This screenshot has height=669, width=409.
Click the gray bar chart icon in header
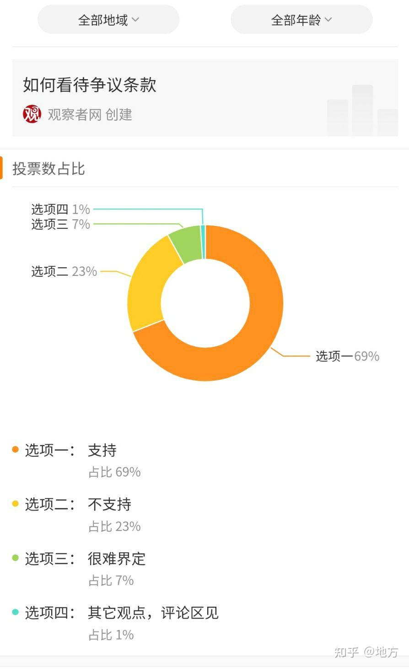point(362,110)
